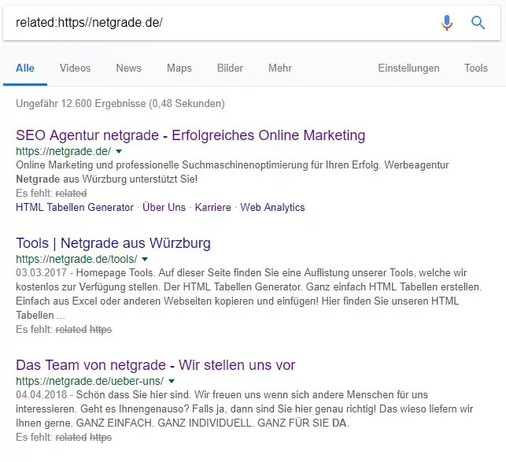This screenshot has height=462, width=506.
Task: Open the Web Analytics sitelink
Action: (272, 208)
